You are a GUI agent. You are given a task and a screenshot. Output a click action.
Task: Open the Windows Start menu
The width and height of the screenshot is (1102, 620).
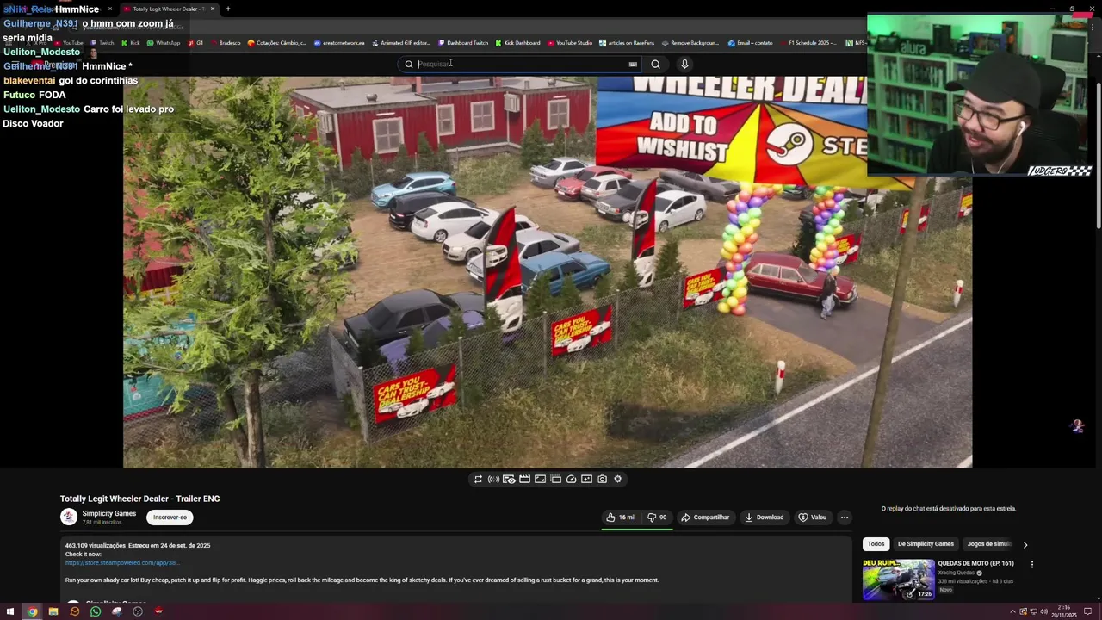(9, 611)
